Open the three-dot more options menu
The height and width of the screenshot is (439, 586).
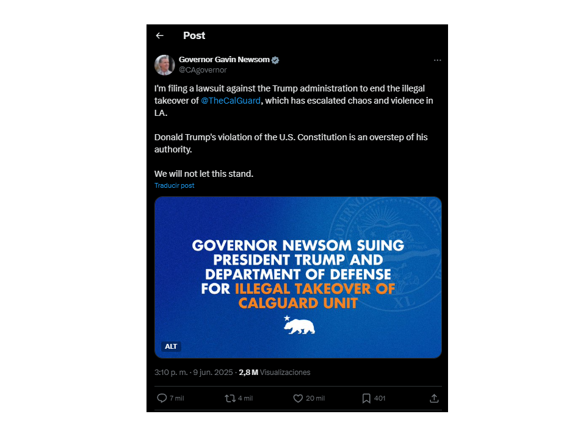(437, 60)
